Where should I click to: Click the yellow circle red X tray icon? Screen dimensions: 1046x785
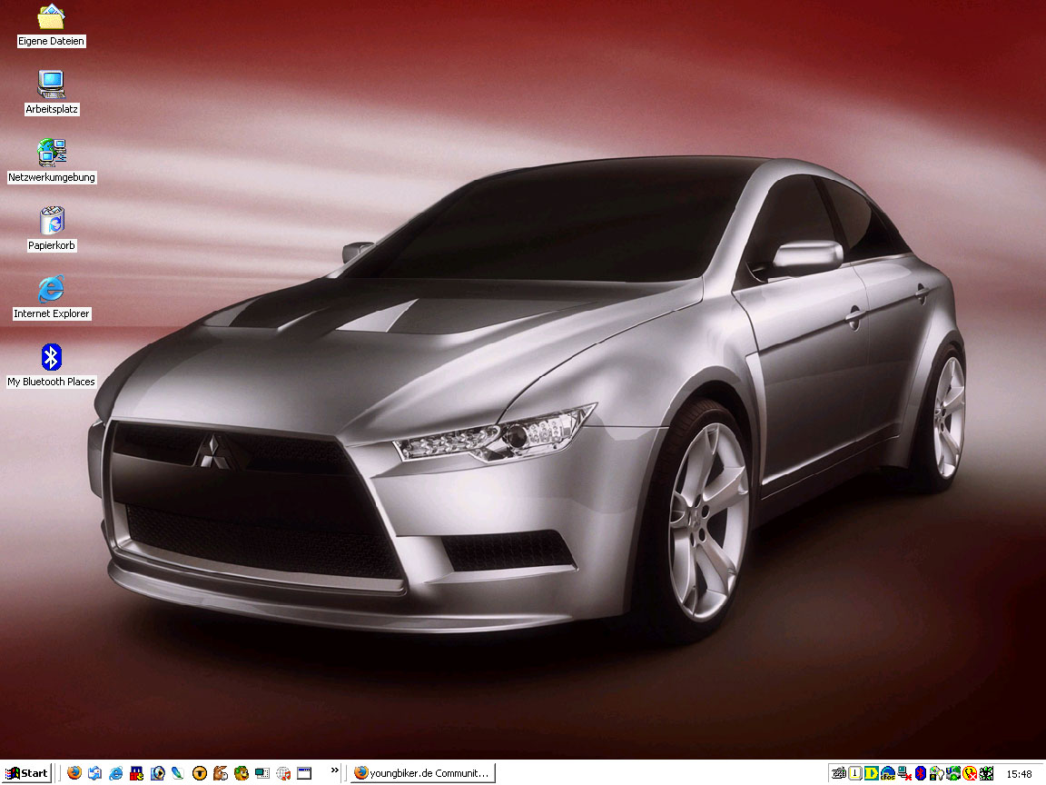coord(970,774)
